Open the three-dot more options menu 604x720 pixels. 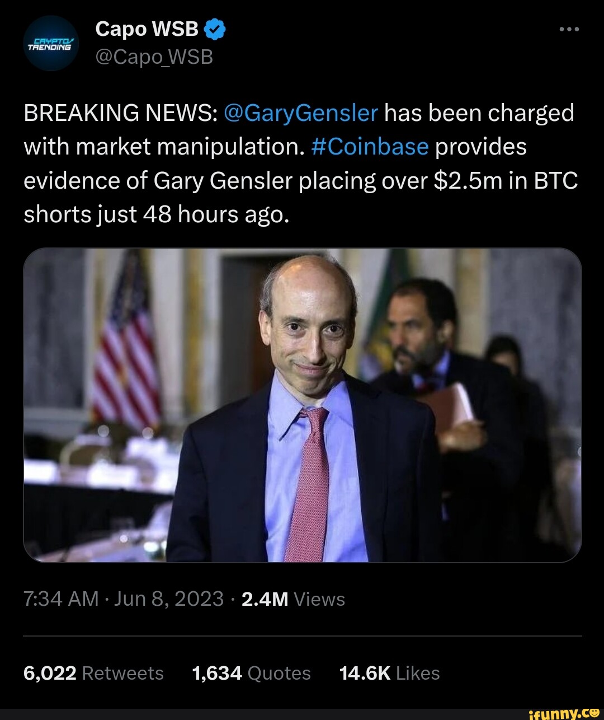[x=569, y=29]
